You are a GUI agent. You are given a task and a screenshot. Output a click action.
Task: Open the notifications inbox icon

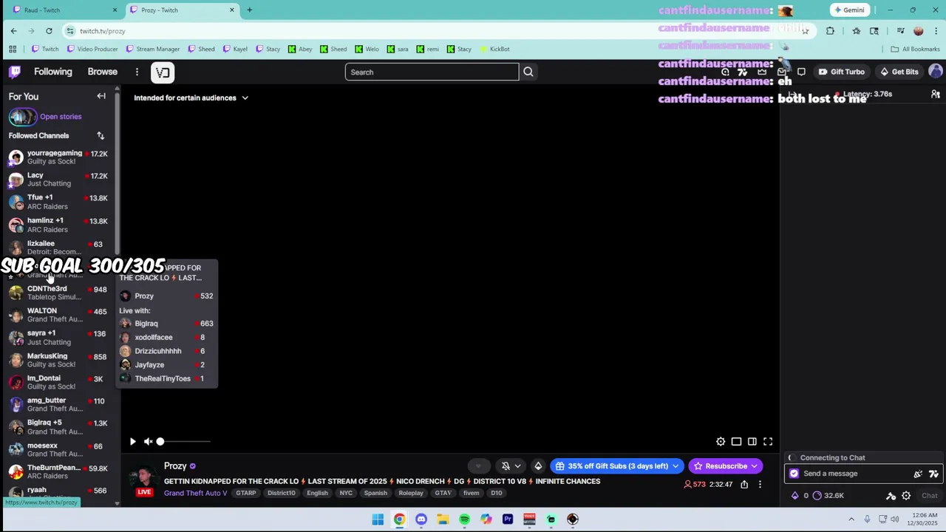[782, 72]
